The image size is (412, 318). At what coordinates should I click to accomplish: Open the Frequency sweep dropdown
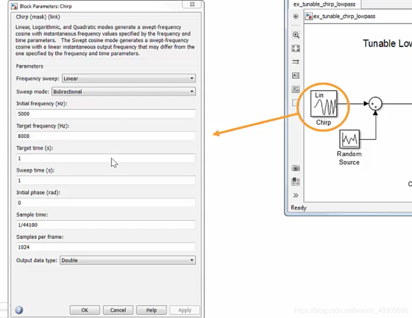(129, 78)
